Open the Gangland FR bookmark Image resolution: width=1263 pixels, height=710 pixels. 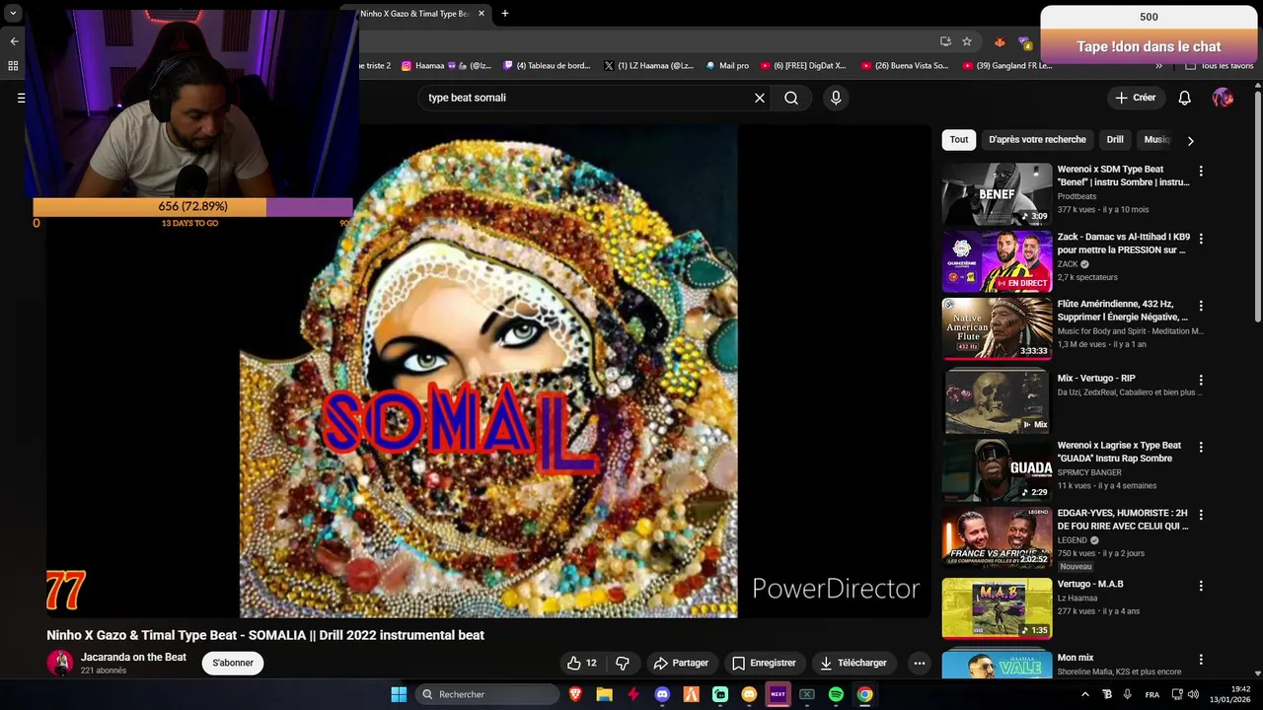1006,66
